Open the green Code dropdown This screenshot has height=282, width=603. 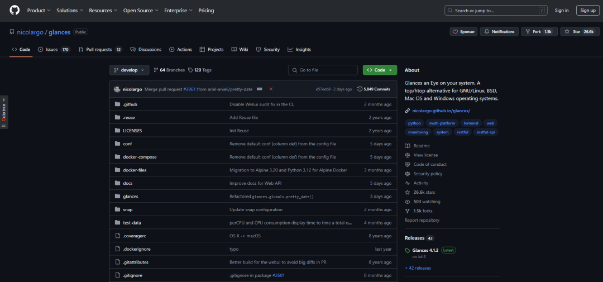pyautogui.click(x=380, y=70)
